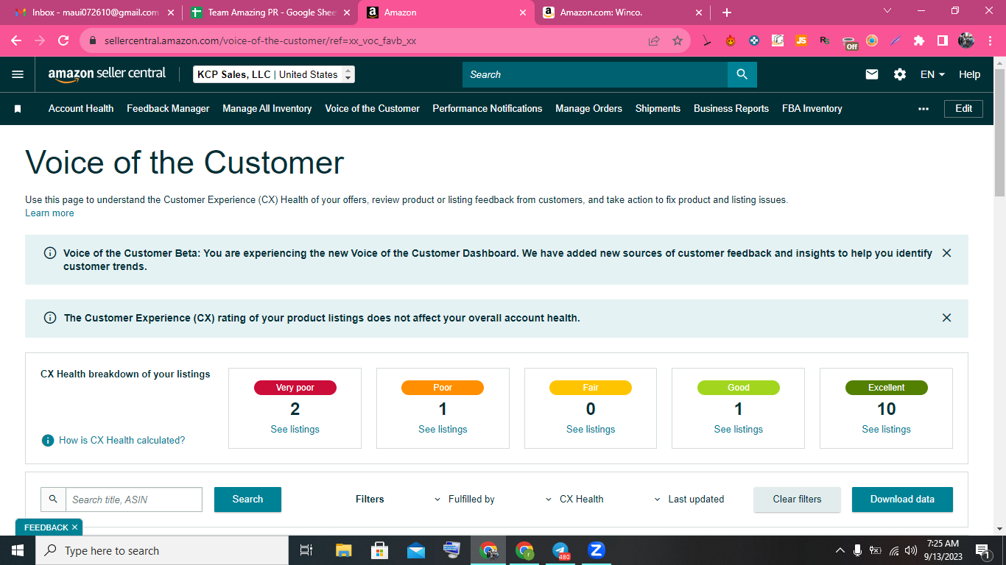The width and height of the screenshot is (1006, 565).
Task: Open the messages envelope icon
Action: coord(872,74)
